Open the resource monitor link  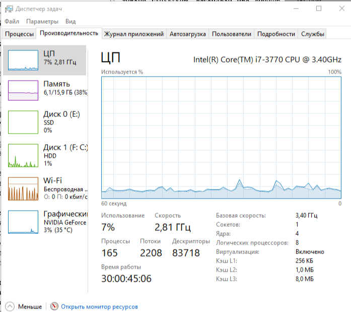[99, 306]
